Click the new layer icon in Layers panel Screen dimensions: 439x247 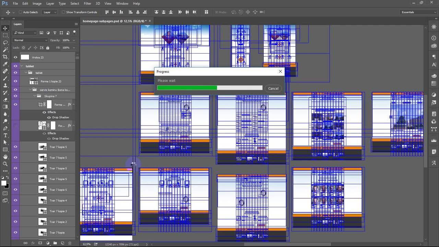(x=62, y=243)
